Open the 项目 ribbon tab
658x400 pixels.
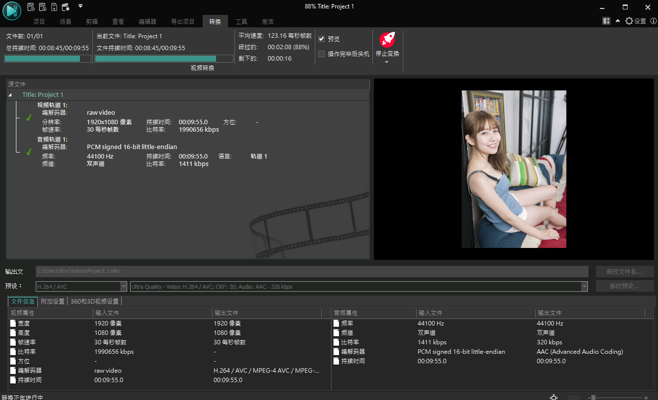pyautogui.click(x=39, y=21)
